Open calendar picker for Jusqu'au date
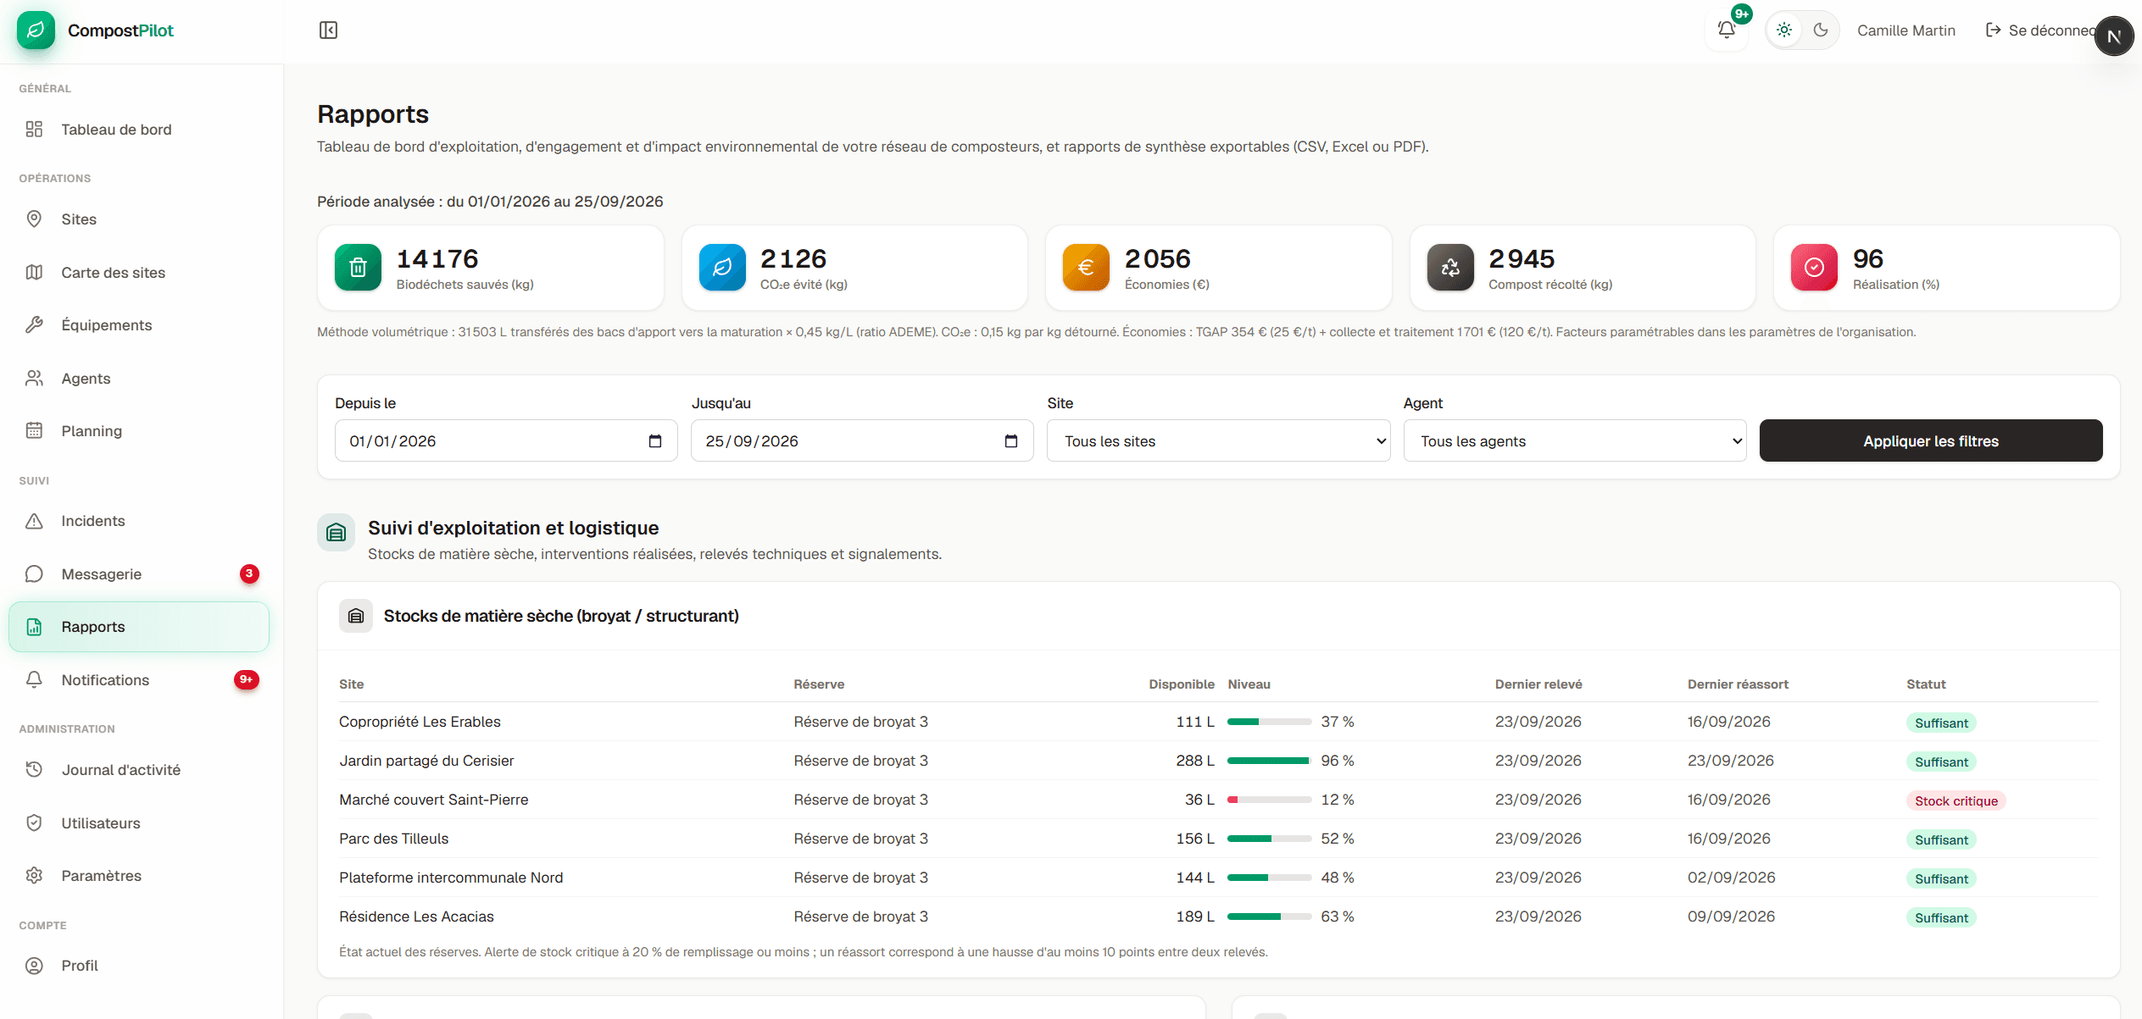The width and height of the screenshot is (2142, 1019). coord(1011,441)
